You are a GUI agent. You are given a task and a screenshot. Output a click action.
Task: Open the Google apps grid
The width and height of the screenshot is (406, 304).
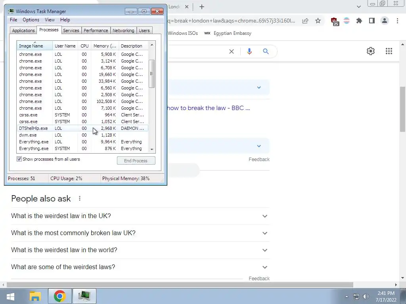[389, 51]
